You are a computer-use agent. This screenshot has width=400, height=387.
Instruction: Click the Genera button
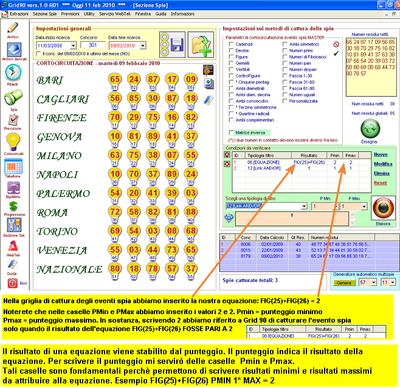click(x=344, y=283)
